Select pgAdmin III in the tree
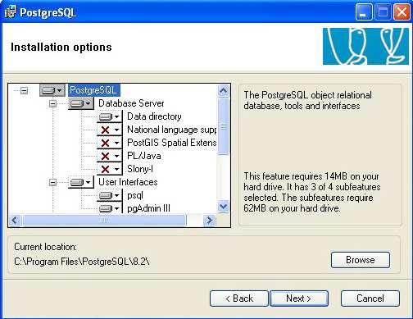 click(x=148, y=208)
